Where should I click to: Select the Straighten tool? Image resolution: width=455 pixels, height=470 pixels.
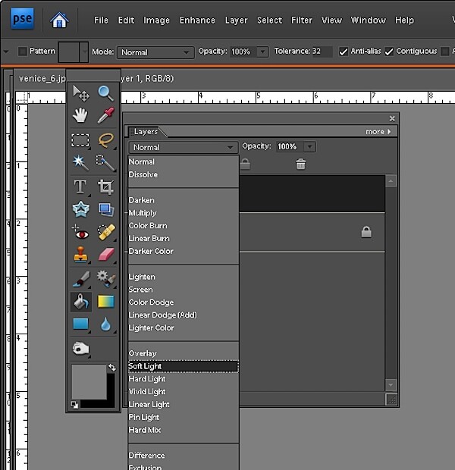(x=106, y=209)
